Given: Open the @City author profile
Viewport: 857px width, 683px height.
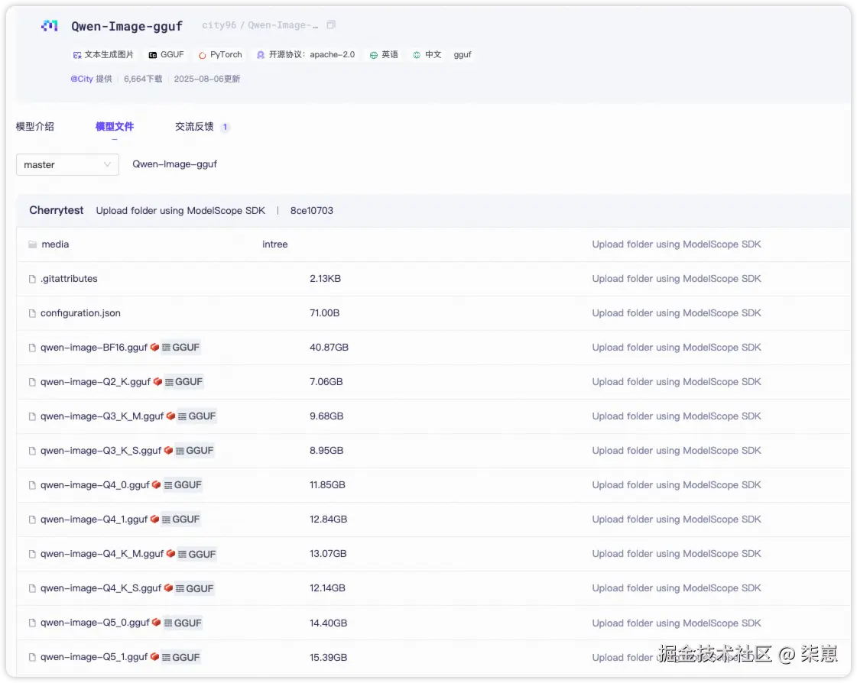Looking at the screenshot, I should tap(82, 79).
